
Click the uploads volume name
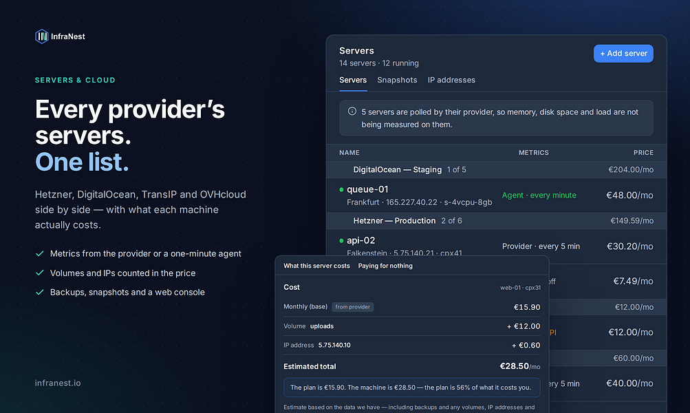click(x=322, y=326)
